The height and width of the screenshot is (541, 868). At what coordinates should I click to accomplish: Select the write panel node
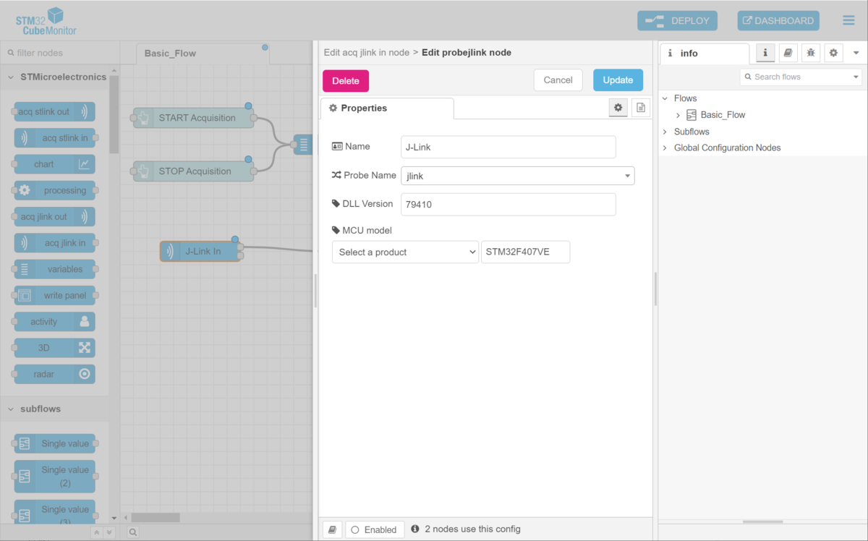pyautogui.click(x=54, y=295)
